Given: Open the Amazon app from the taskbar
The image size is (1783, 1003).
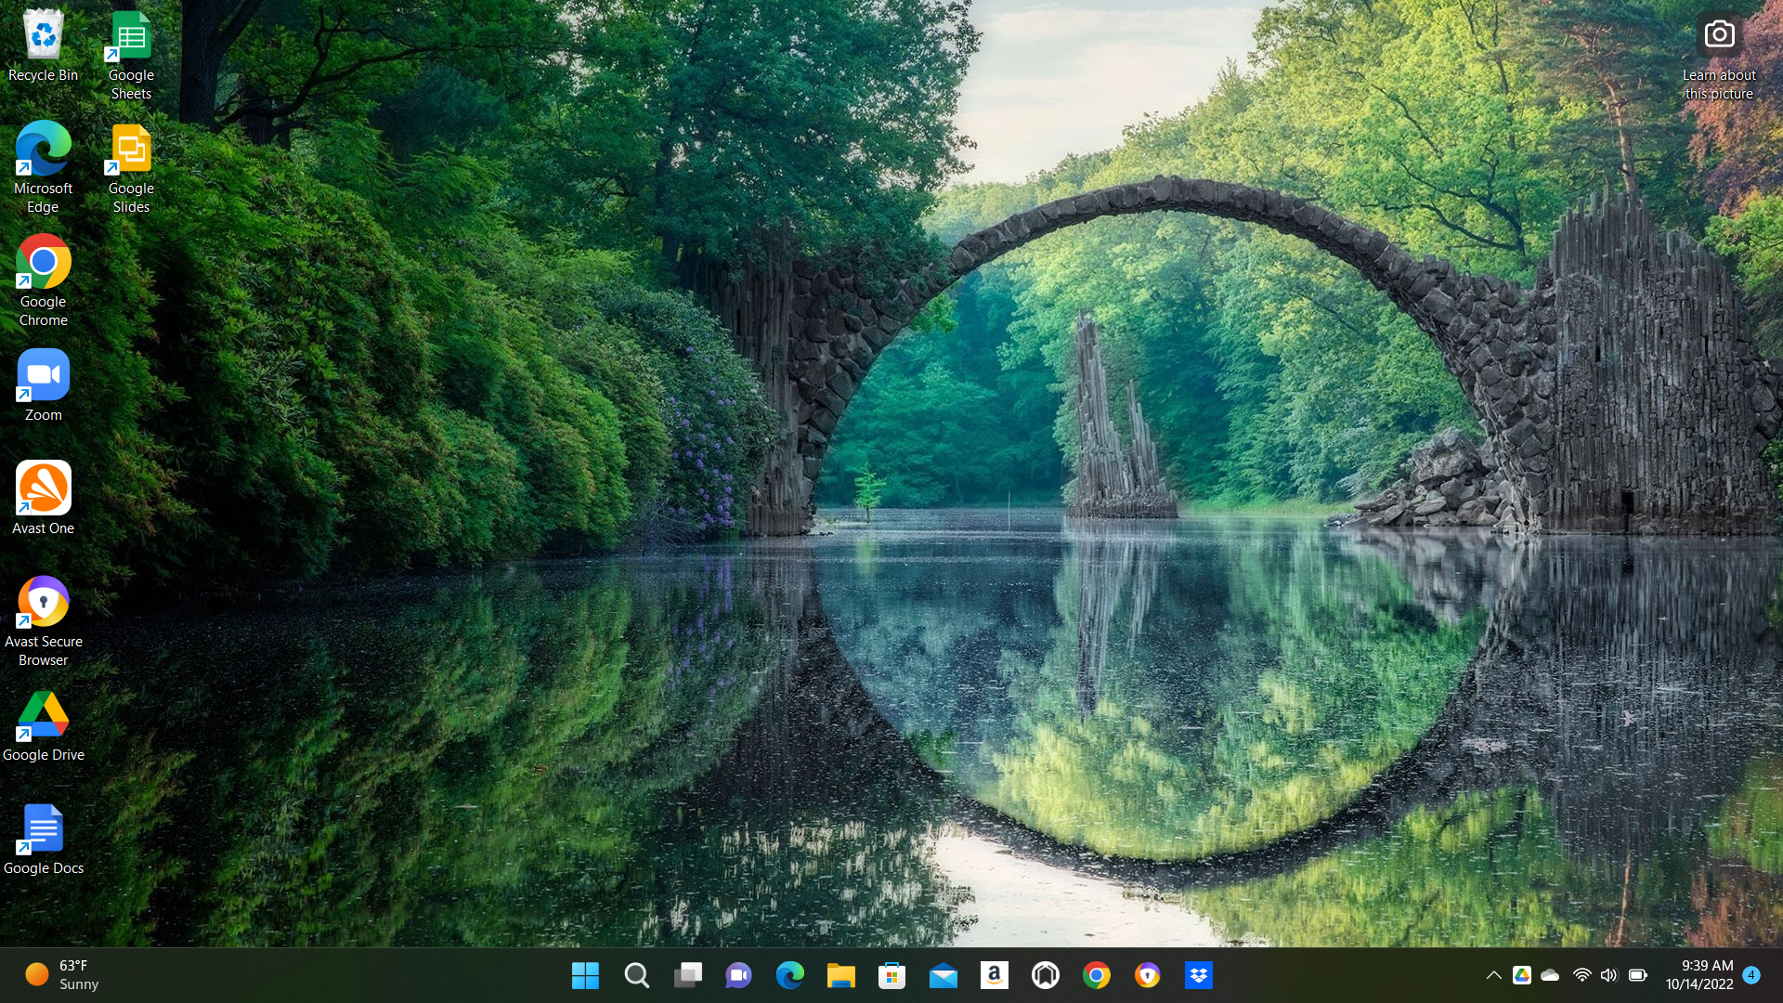Looking at the screenshot, I should (994, 975).
